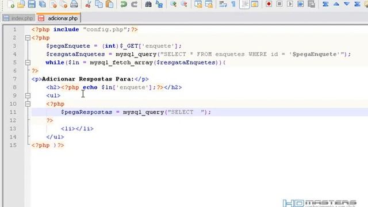Open Find with the binoculars icon
Screen dimensions: 368x207
tap(148, 4)
